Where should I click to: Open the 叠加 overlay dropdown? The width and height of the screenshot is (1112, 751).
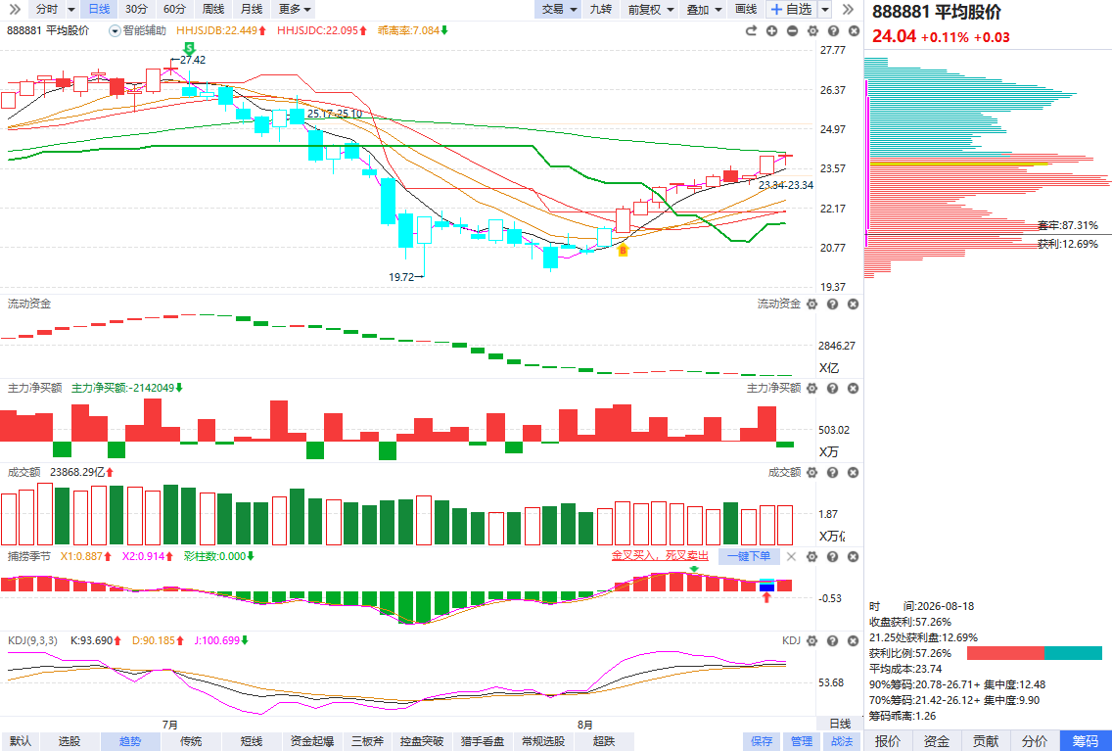click(704, 9)
